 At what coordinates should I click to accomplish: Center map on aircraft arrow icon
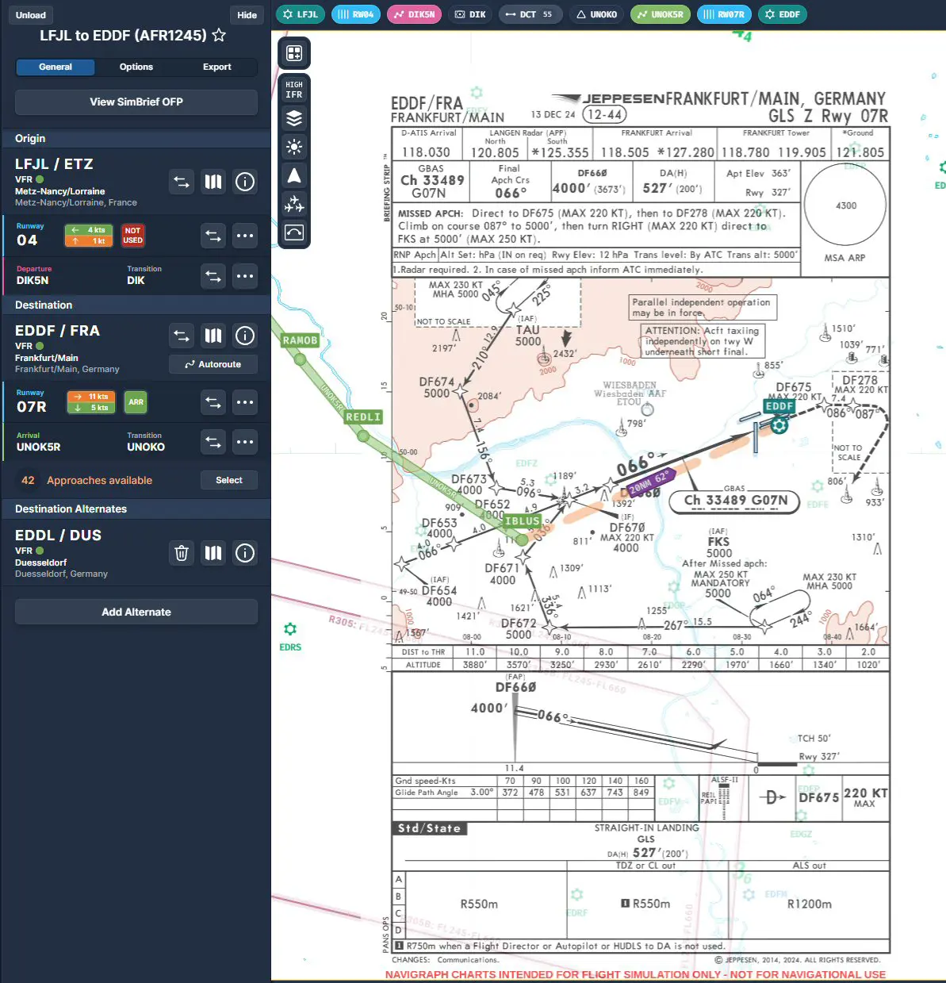pyautogui.click(x=294, y=175)
